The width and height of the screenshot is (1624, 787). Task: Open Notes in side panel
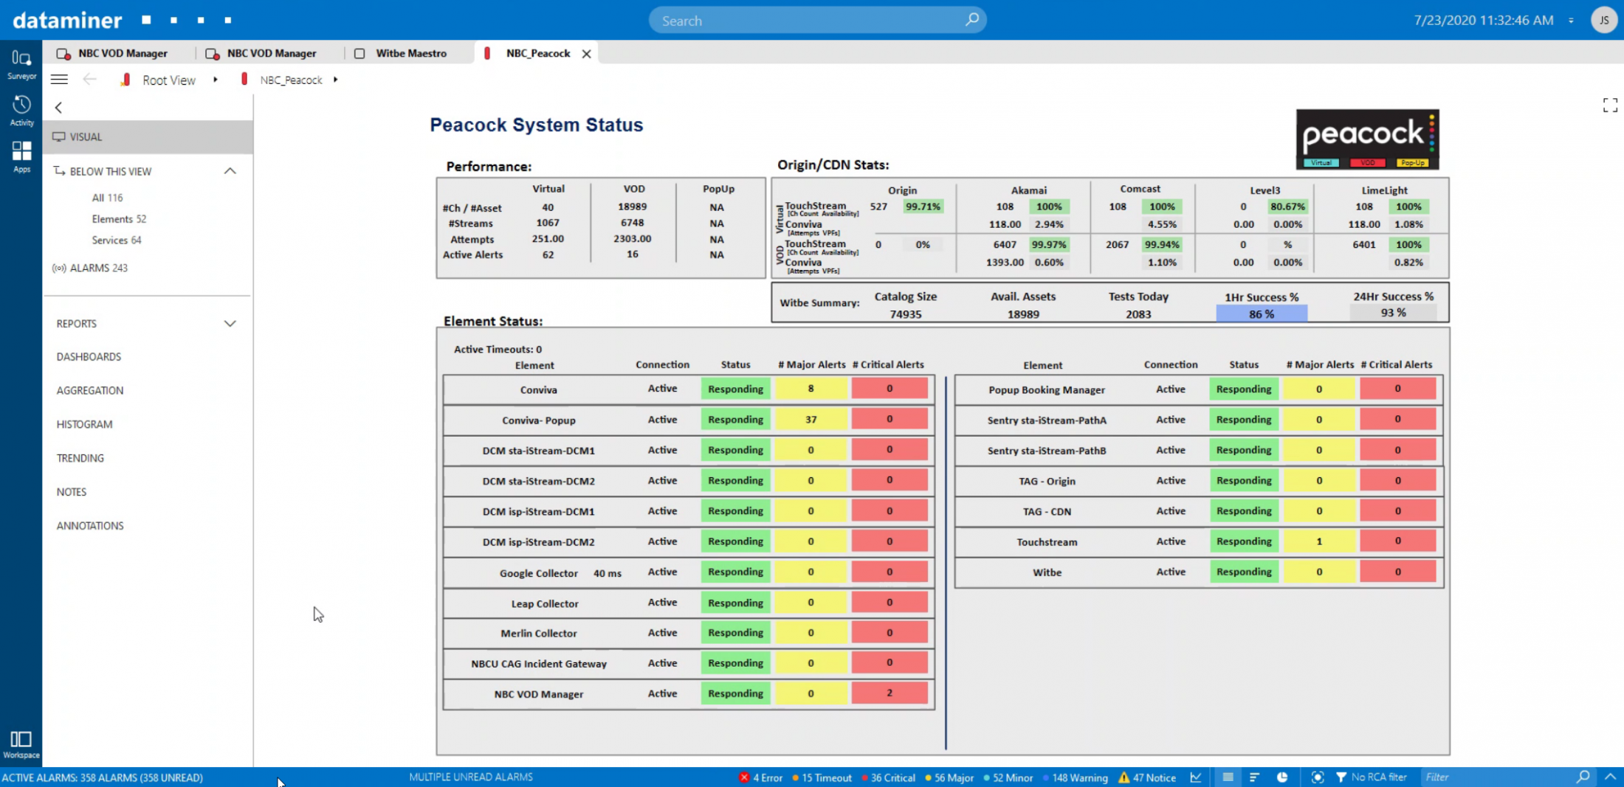pyautogui.click(x=72, y=492)
